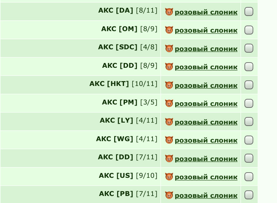Click devil icon in AKC [PM] row
Image resolution: width=277 pixels, height=203 pixels.
click(169, 103)
